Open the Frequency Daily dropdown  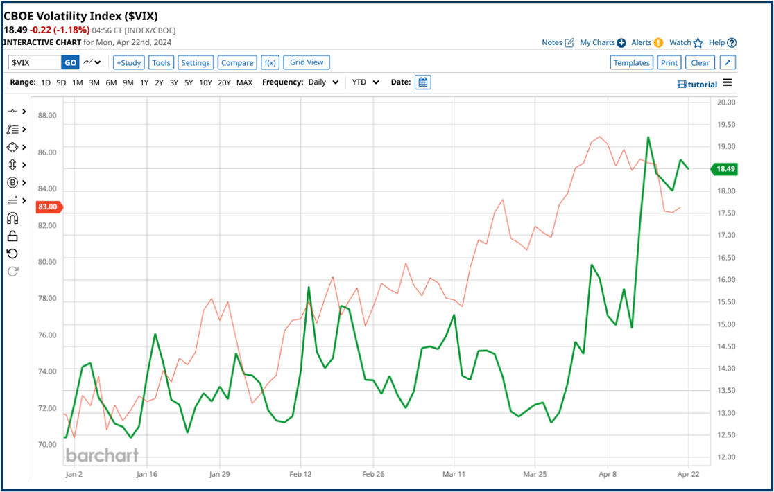click(x=323, y=82)
